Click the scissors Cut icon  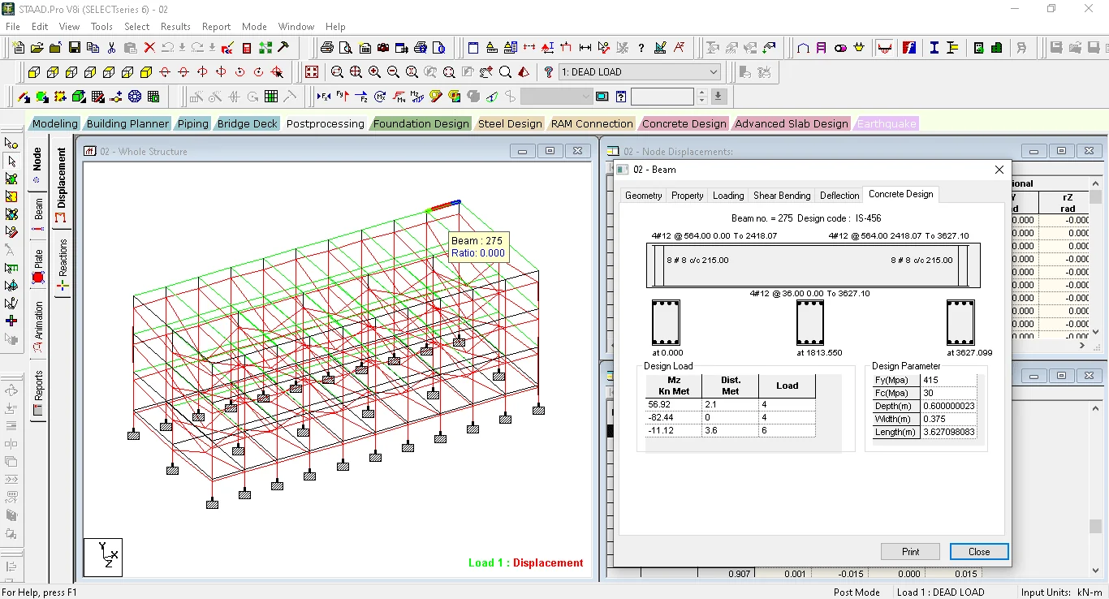click(111, 48)
